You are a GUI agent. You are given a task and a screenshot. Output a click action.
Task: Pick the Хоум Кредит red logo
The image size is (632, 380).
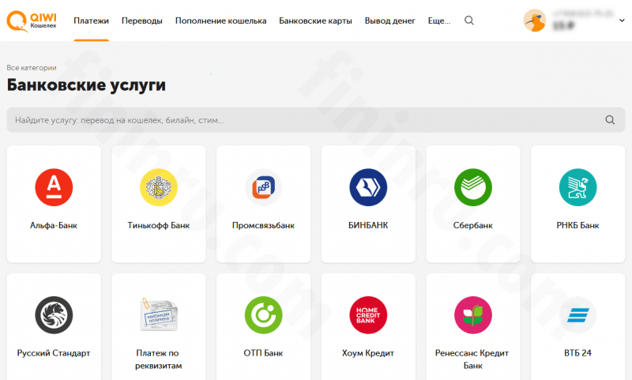[x=368, y=315]
